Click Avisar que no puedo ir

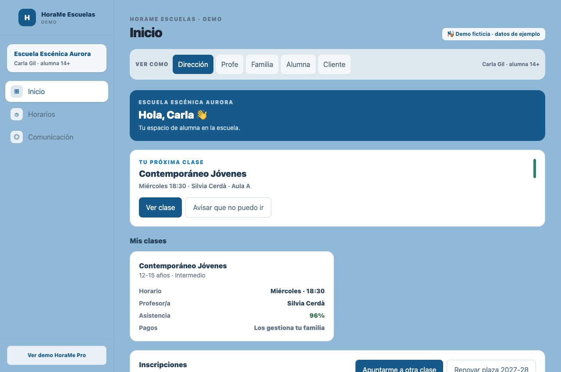tap(228, 207)
